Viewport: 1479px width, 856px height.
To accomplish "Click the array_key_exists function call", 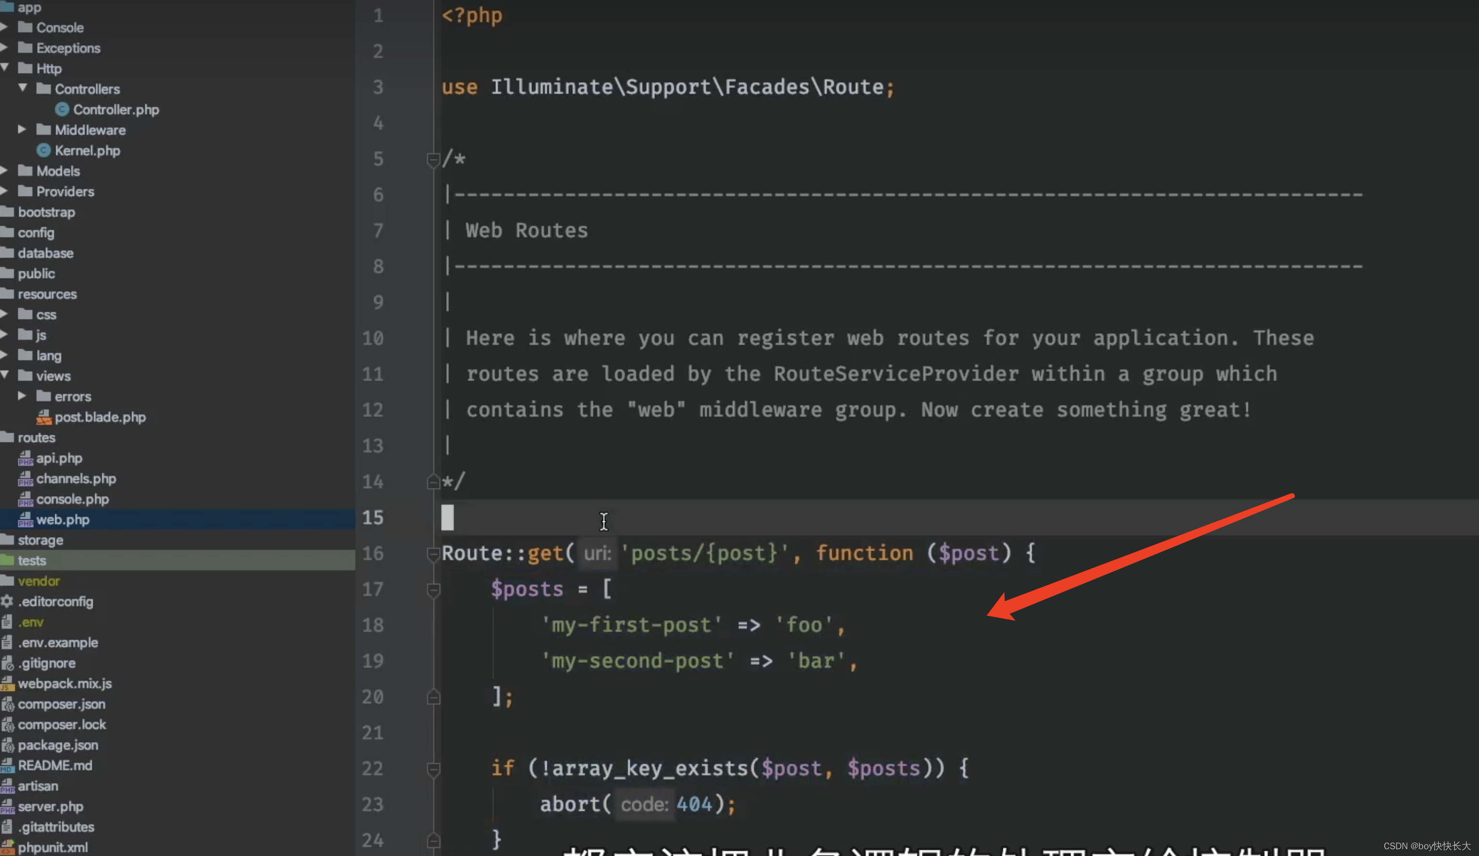I will point(649,768).
